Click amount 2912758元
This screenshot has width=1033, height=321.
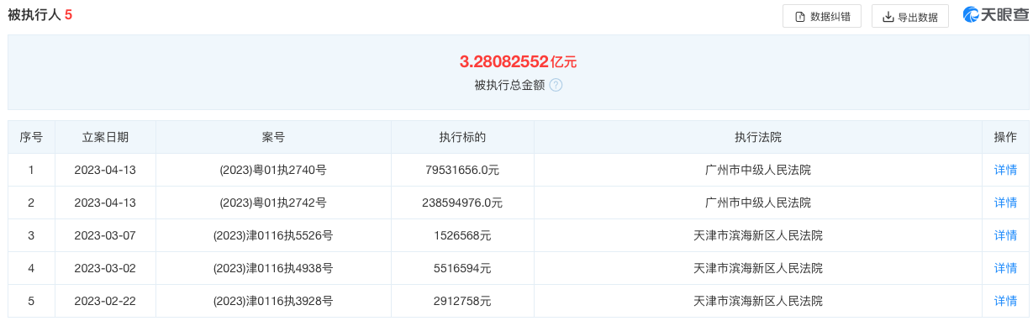click(462, 301)
